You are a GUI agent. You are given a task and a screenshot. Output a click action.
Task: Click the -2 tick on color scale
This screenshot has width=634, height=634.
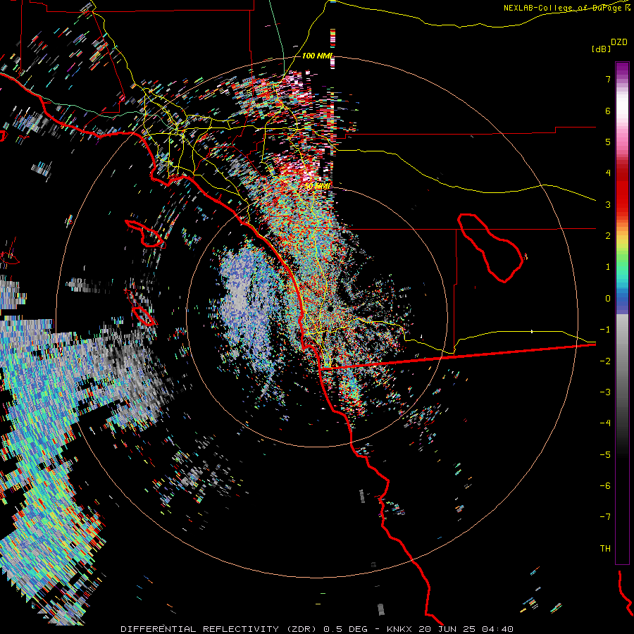pyautogui.click(x=605, y=361)
